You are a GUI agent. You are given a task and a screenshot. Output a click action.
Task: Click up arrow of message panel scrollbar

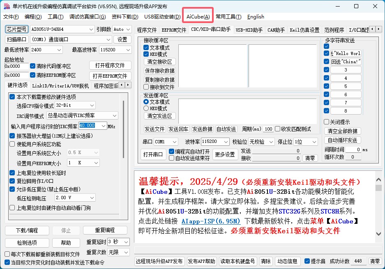point(378,180)
